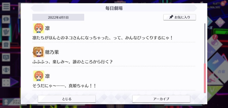Open the hamburger menu icon
The image size is (228, 108).
(x=6, y=7)
